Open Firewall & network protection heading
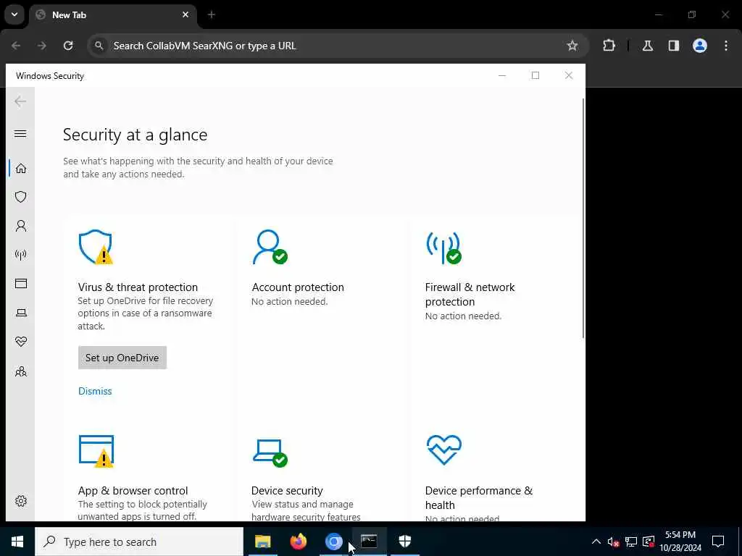 pos(470,294)
